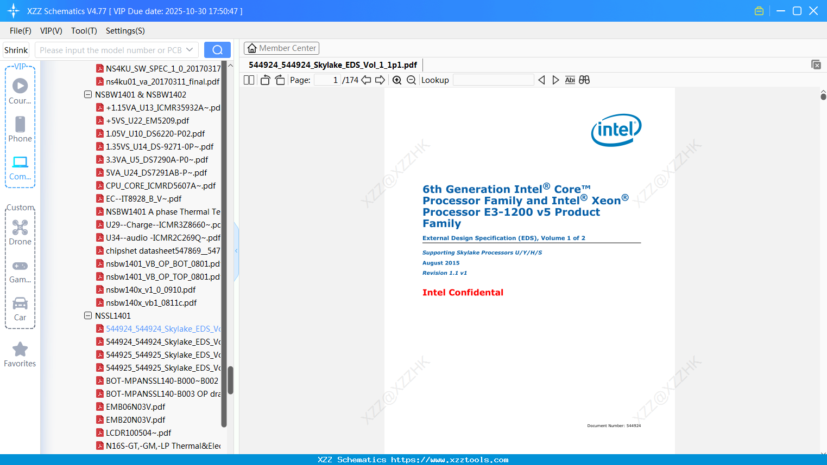Open the model number dropdown arrow
The width and height of the screenshot is (827, 465).
[190, 50]
